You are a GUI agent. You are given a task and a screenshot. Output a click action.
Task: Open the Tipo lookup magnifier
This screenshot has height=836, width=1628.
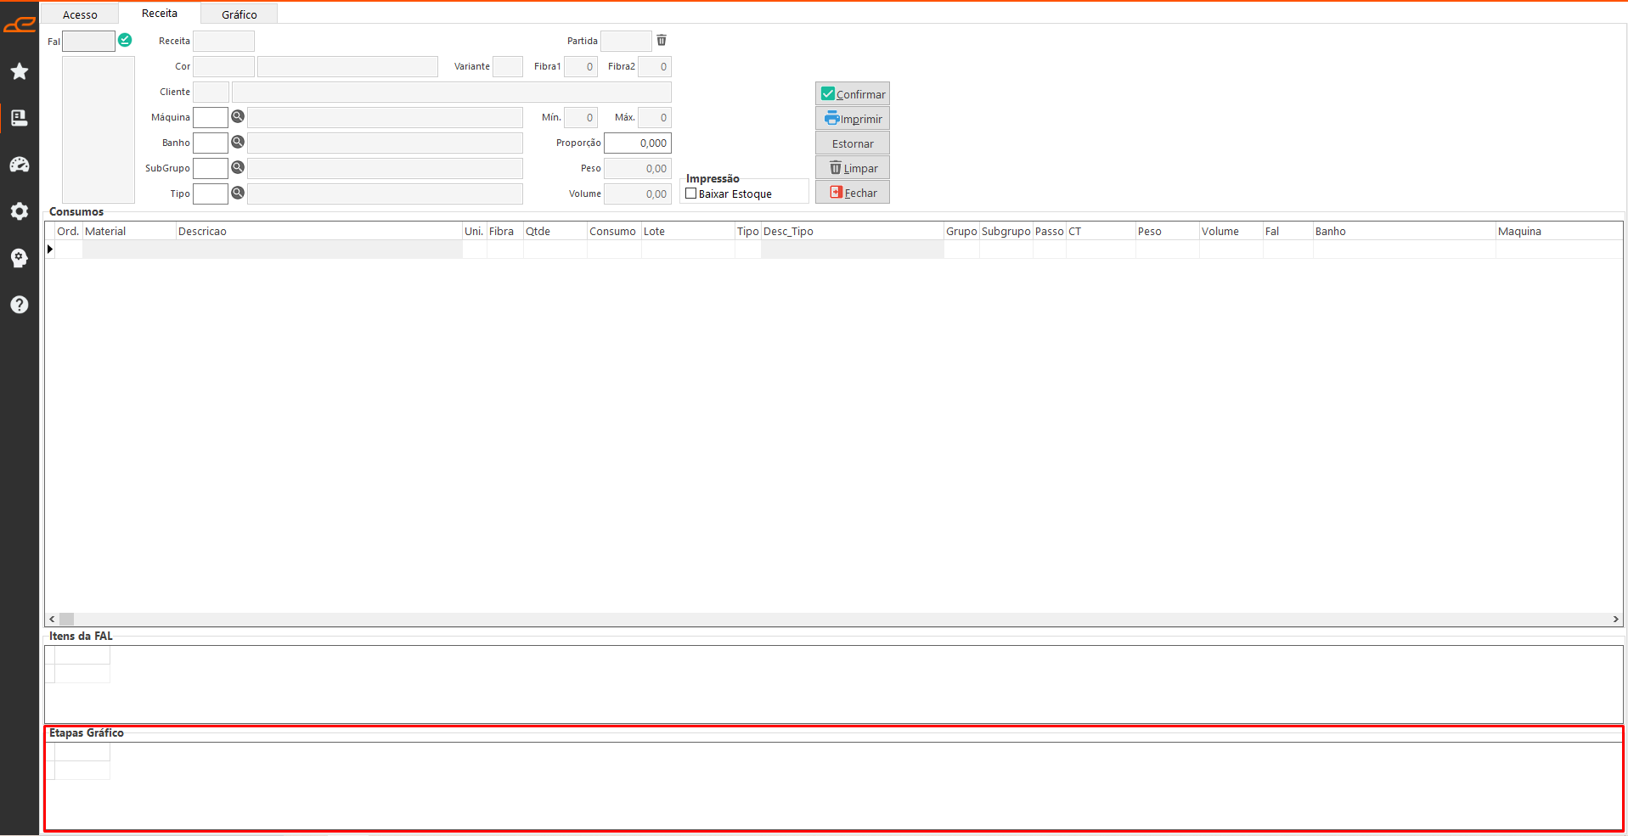[238, 194]
